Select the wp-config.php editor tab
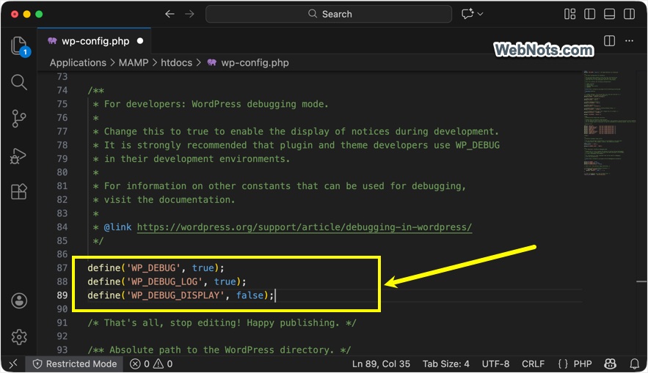 pyautogui.click(x=95, y=41)
